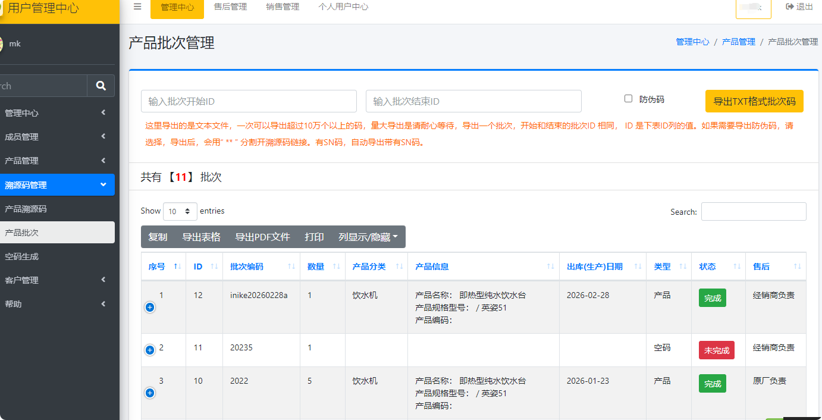Sort table by 售后 column

[776, 267]
